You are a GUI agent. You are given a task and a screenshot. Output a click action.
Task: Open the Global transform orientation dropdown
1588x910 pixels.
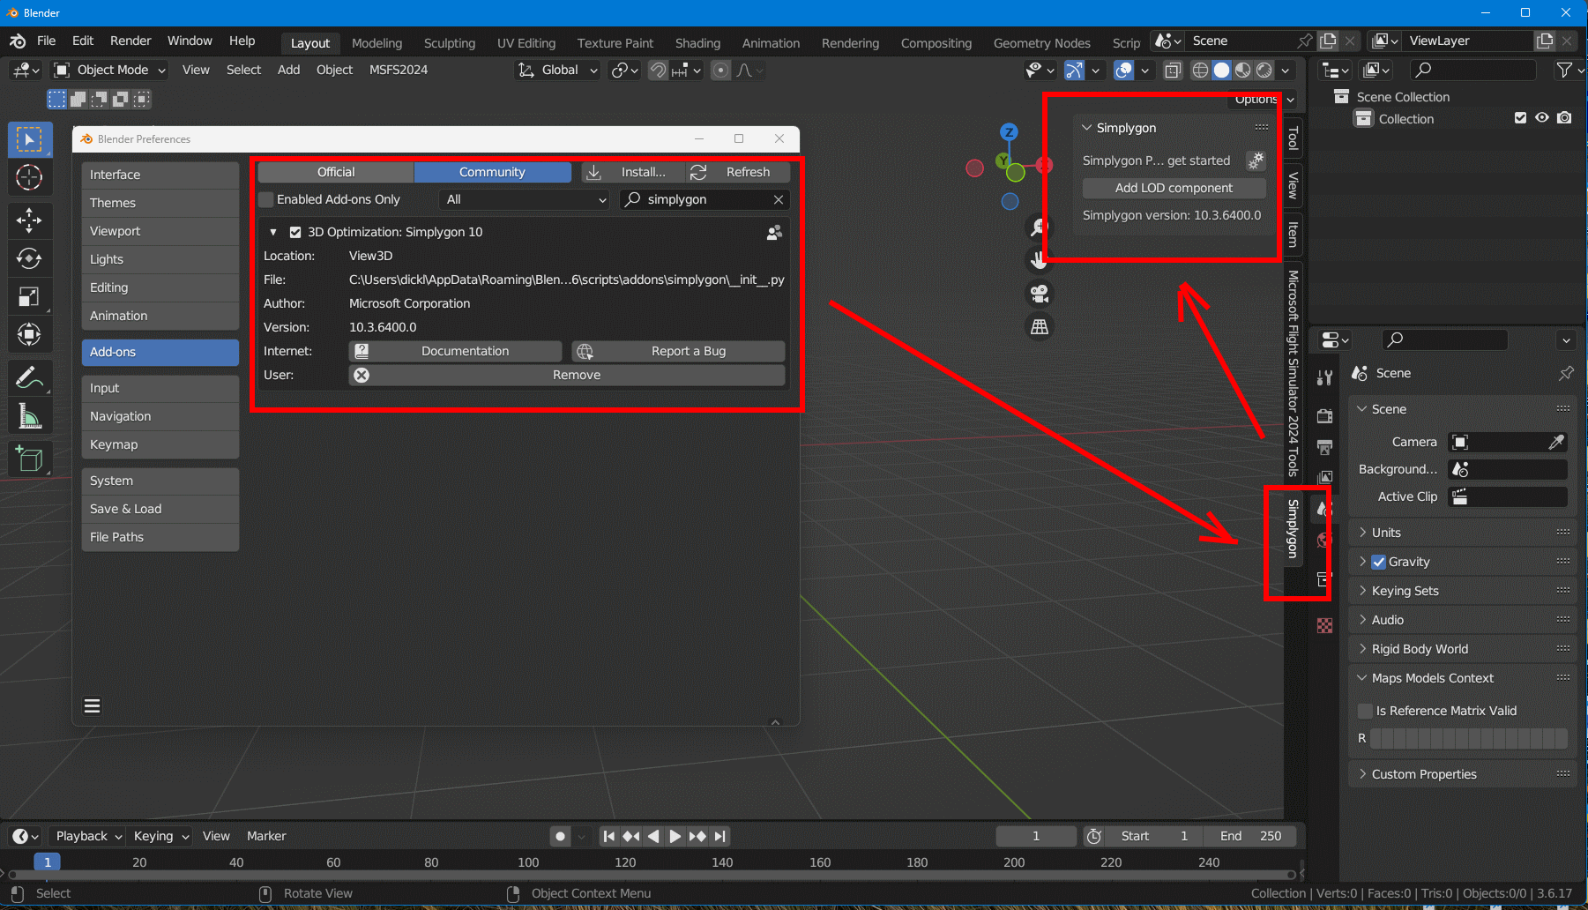coord(558,70)
